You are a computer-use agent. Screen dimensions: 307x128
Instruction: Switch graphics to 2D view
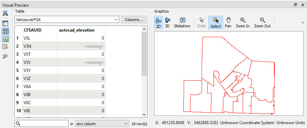158,22
